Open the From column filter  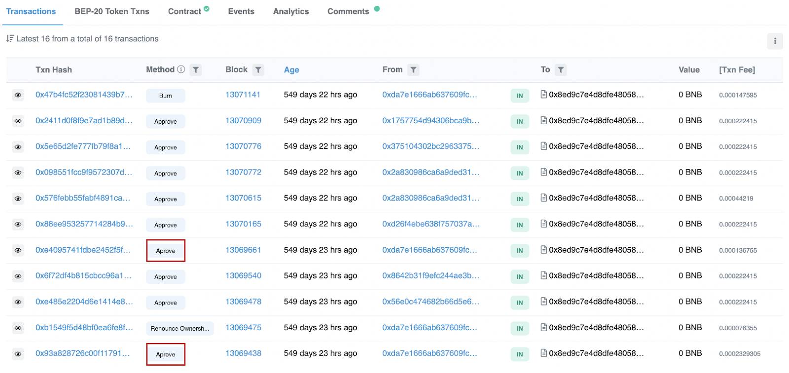click(414, 70)
